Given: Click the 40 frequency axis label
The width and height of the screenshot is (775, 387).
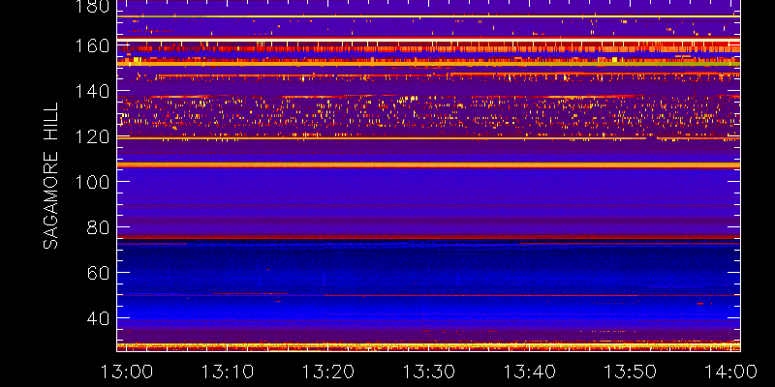Looking at the screenshot, I should pyautogui.click(x=99, y=318).
